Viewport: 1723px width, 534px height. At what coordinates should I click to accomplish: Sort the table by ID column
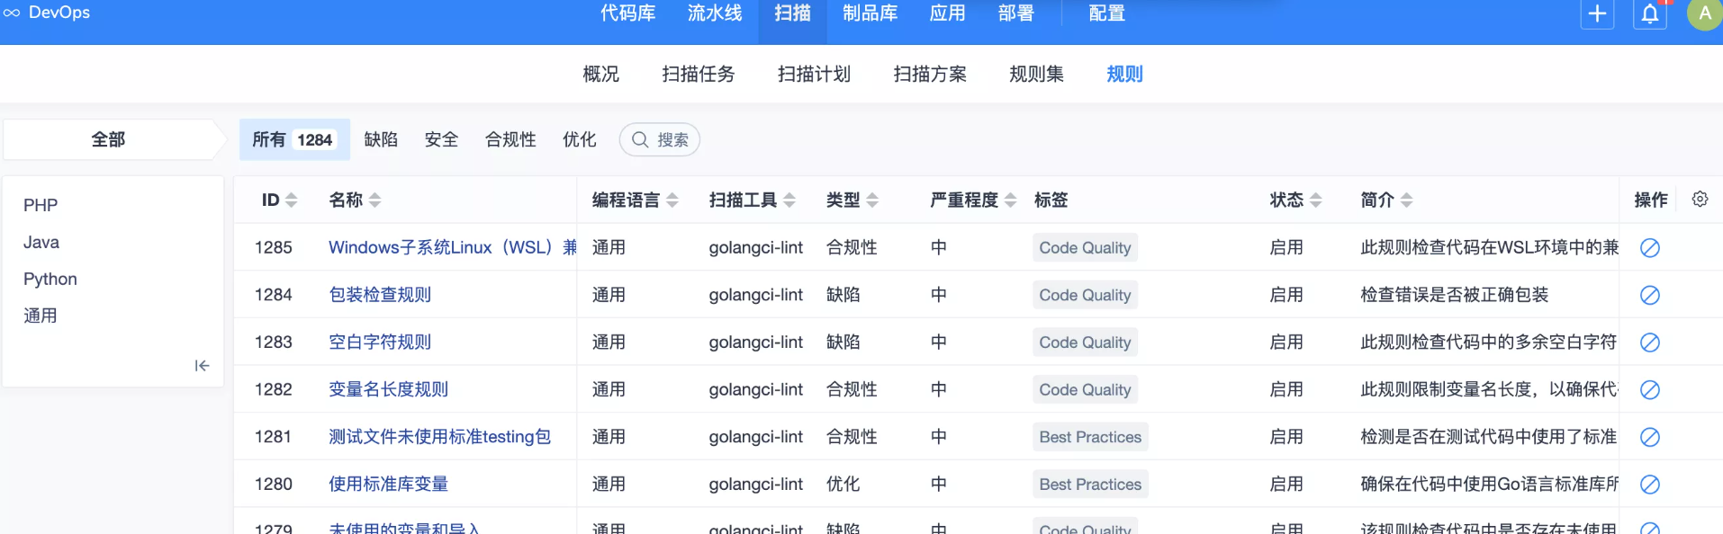click(x=291, y=200)
